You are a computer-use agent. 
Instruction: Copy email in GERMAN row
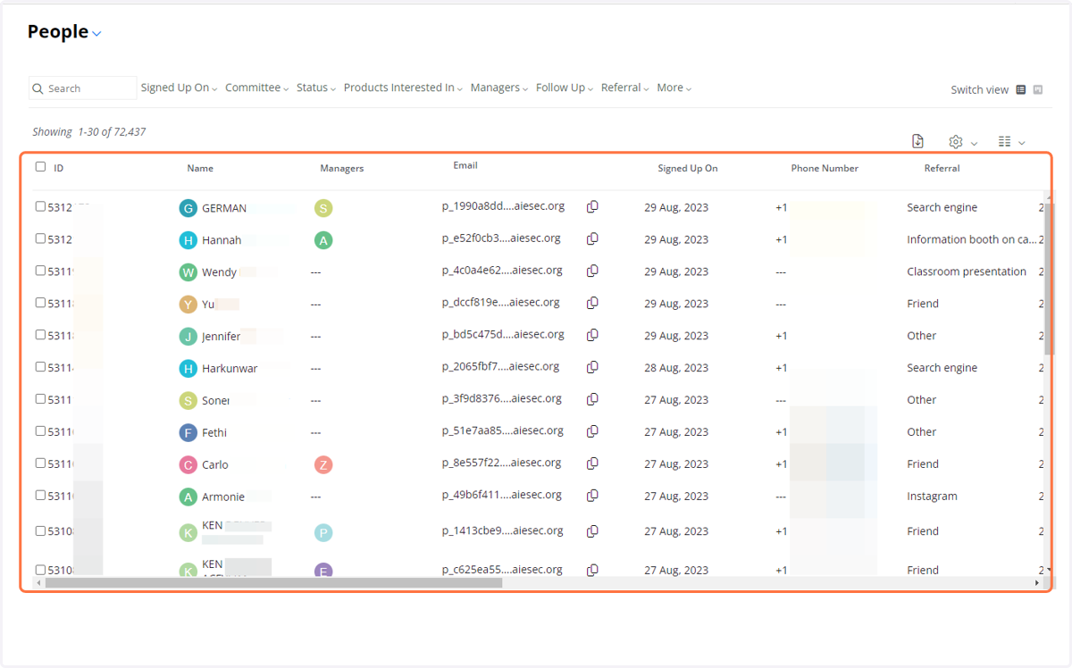pos(592,206)
